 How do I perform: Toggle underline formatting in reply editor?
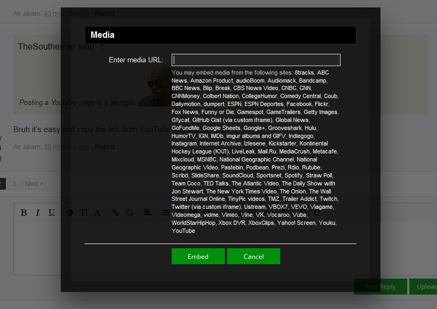[52, 213]
